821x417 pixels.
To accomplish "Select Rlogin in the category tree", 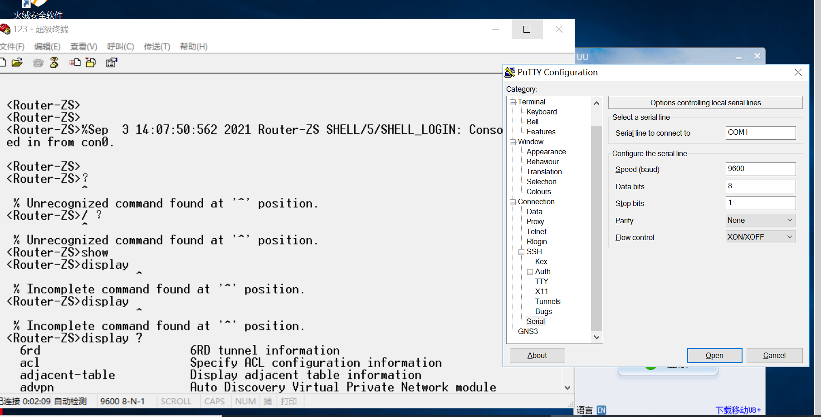I will pyautogui.click(x=537, y=242).
